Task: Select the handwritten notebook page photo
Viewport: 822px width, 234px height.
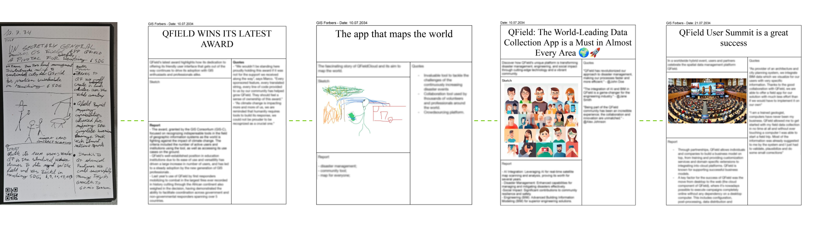Action: point(59,113)
